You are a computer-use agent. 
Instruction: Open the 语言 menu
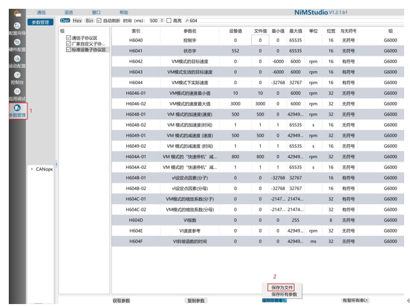click(x=69, y=12)
